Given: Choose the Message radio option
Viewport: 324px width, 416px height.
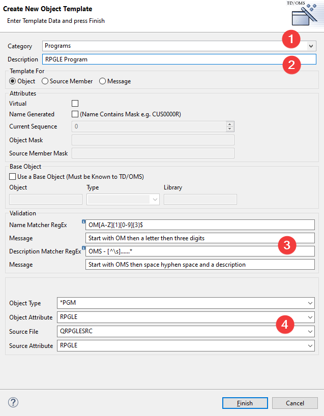Looking at the screenshot, I should pyautogui.click(x=103, y=81).
